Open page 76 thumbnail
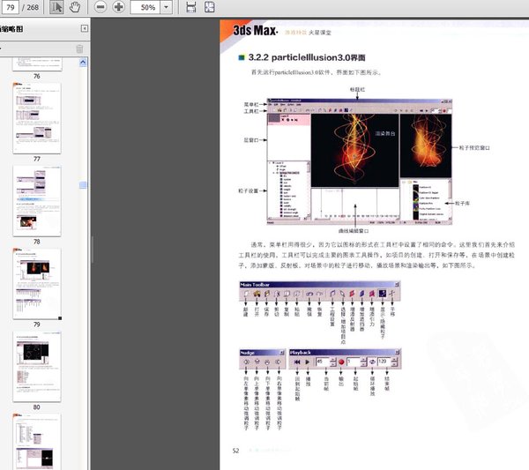The image size is (529, 470). point(37,63)
